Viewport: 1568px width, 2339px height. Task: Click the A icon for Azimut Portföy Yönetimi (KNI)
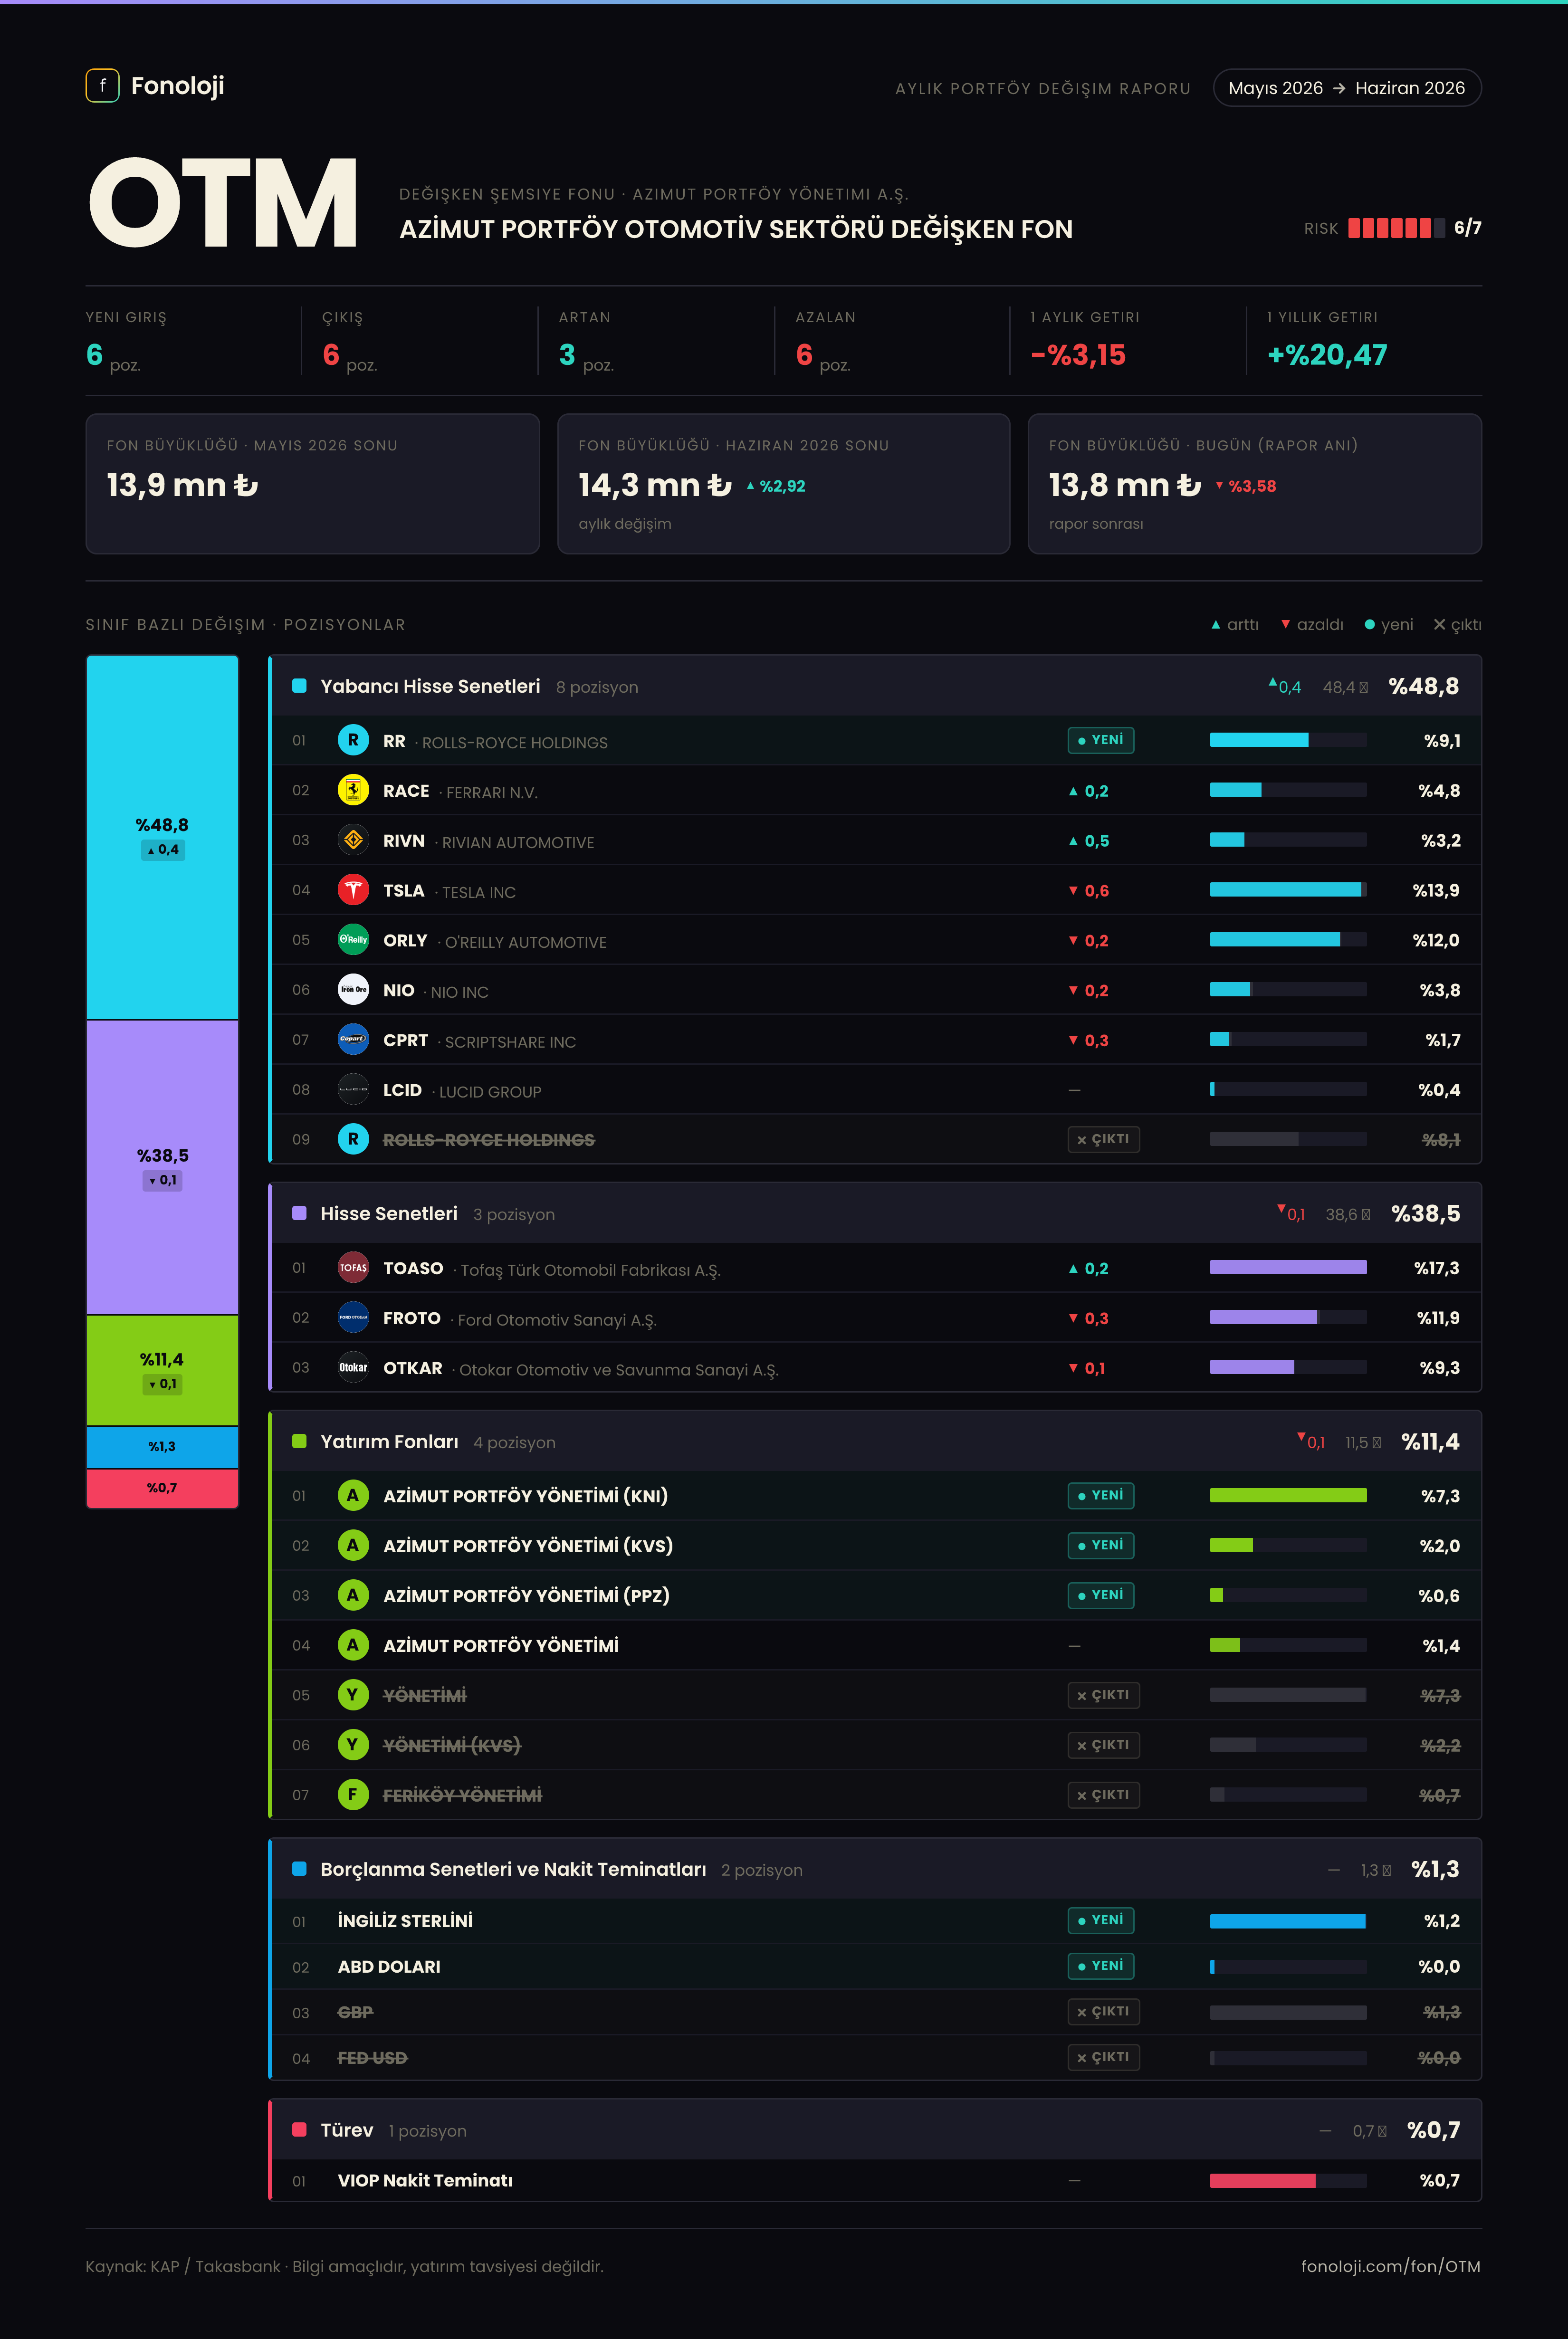click(353, 1496)
